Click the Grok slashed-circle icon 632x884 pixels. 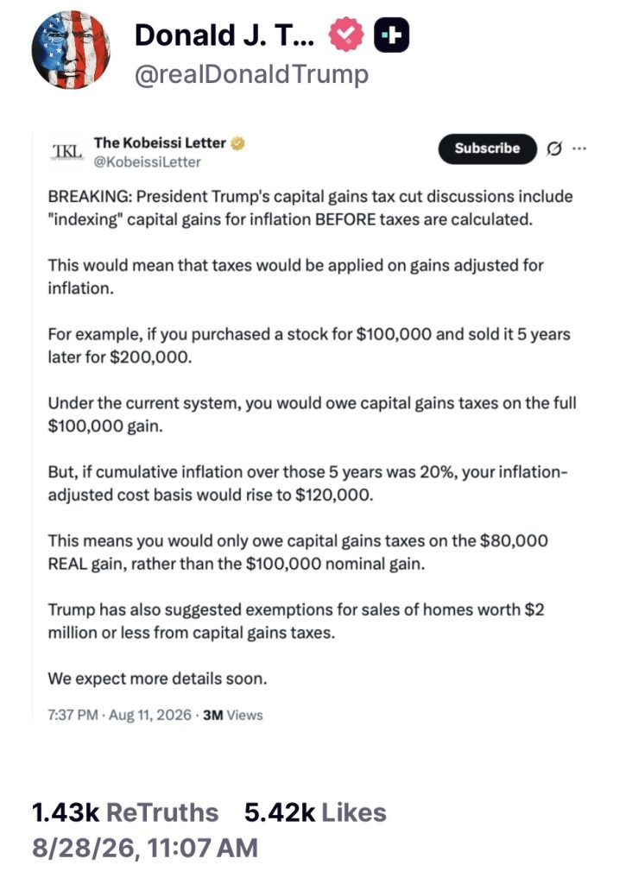click(554, 148)
